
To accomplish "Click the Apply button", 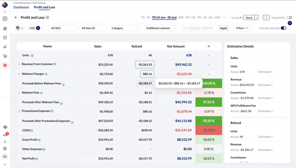I will click(224, 28).
